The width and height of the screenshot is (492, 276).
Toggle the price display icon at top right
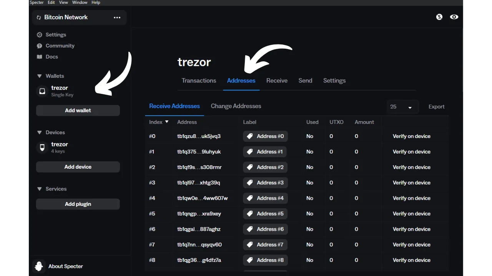tap(439, 17)
